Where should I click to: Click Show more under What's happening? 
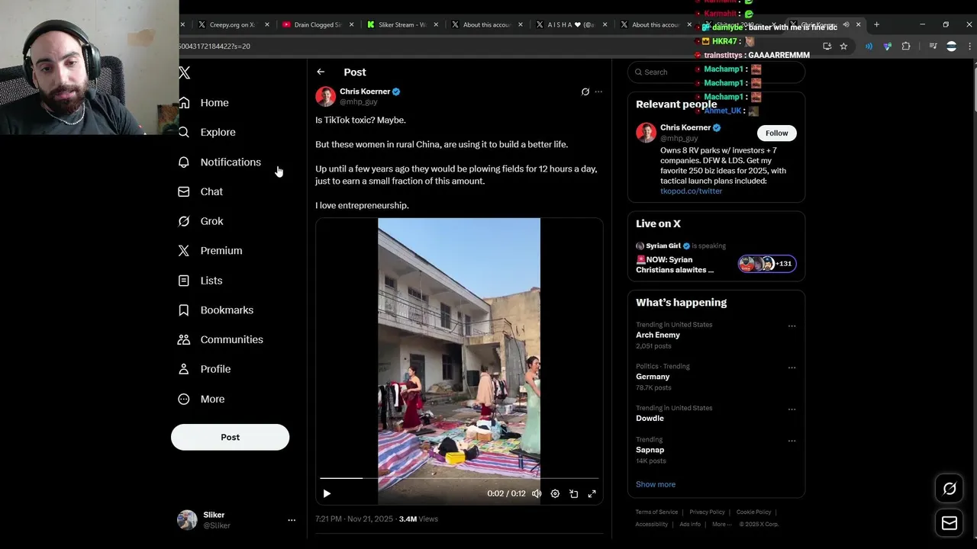pos(656,484)
